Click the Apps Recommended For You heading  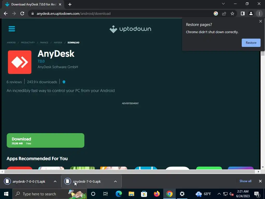point(37,159)
